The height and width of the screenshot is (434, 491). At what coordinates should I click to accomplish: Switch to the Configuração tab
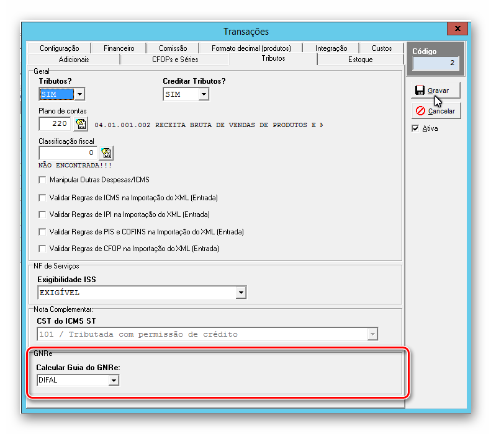coord(59,48)
